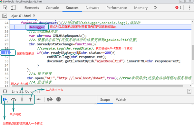
Task: Open the Elements tab
Action: (32, 8)
